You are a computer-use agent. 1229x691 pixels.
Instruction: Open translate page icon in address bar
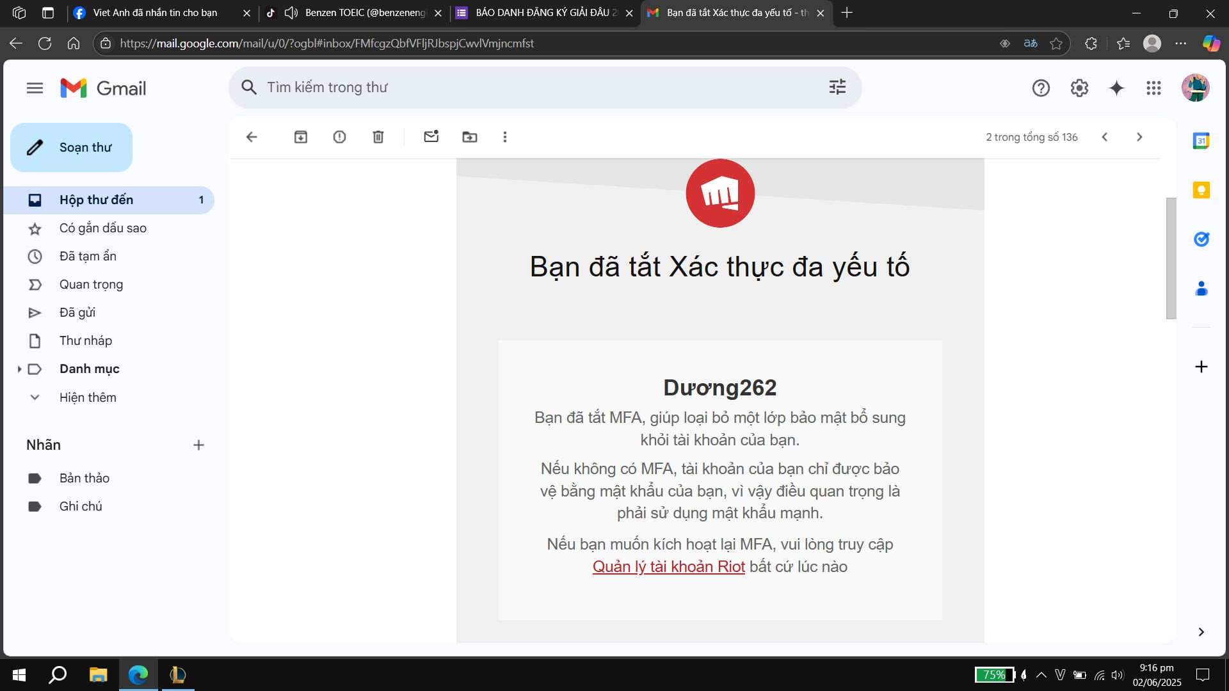click(x=1031, y=44)
